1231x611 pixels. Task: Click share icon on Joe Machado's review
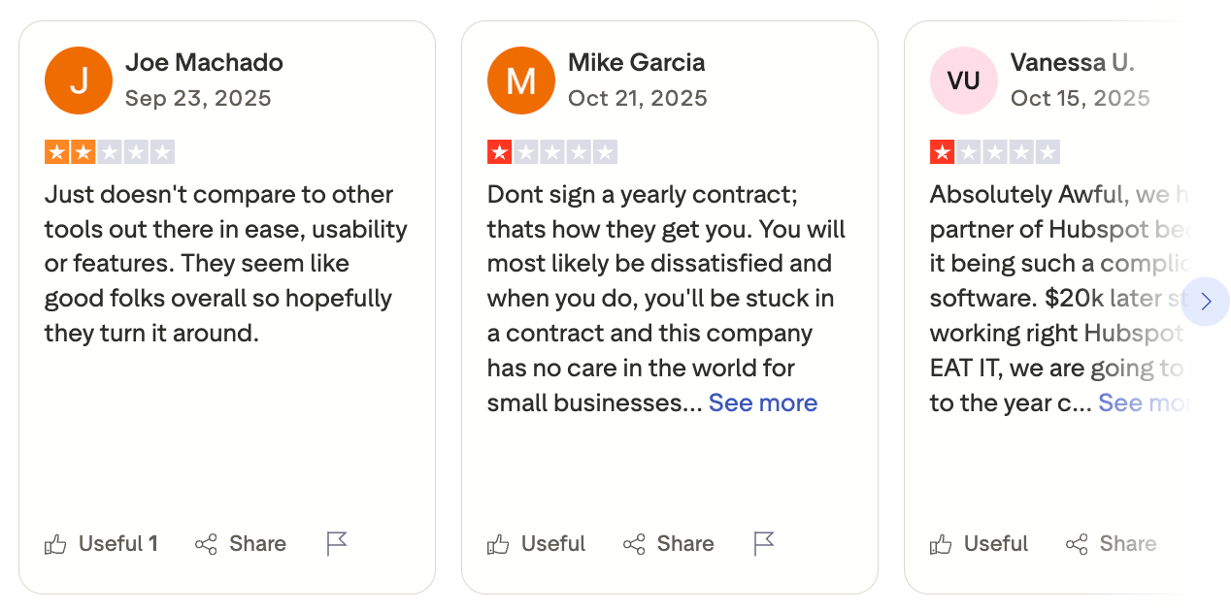[206, 544]
